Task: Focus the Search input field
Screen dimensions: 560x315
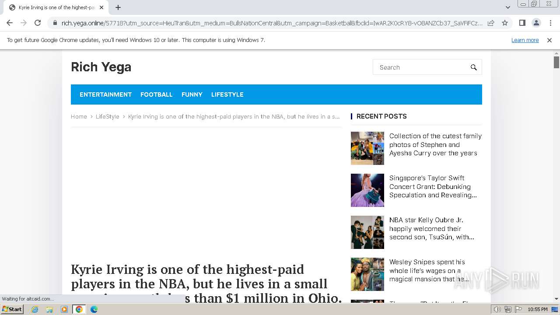Action: click(x=422, y=67)
